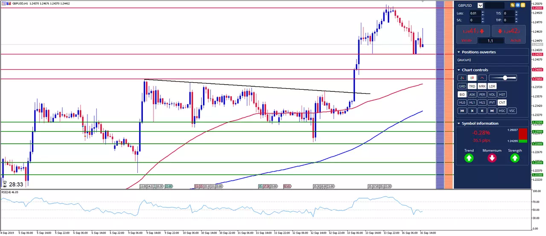Screen dimensions: 546x236
Task: Decrease S/L value with down arrow
Action: (x=483, y=21)
